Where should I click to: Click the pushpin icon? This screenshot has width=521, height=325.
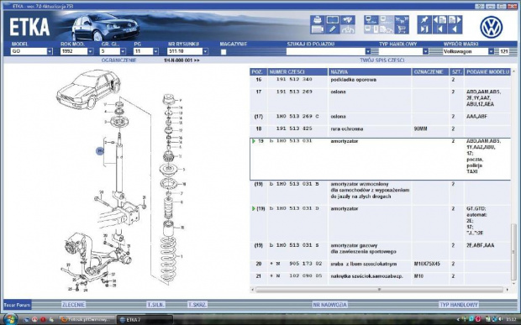pos(424,20)
